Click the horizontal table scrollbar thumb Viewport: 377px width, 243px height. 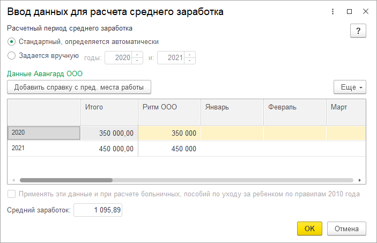(x=66, y=181)
